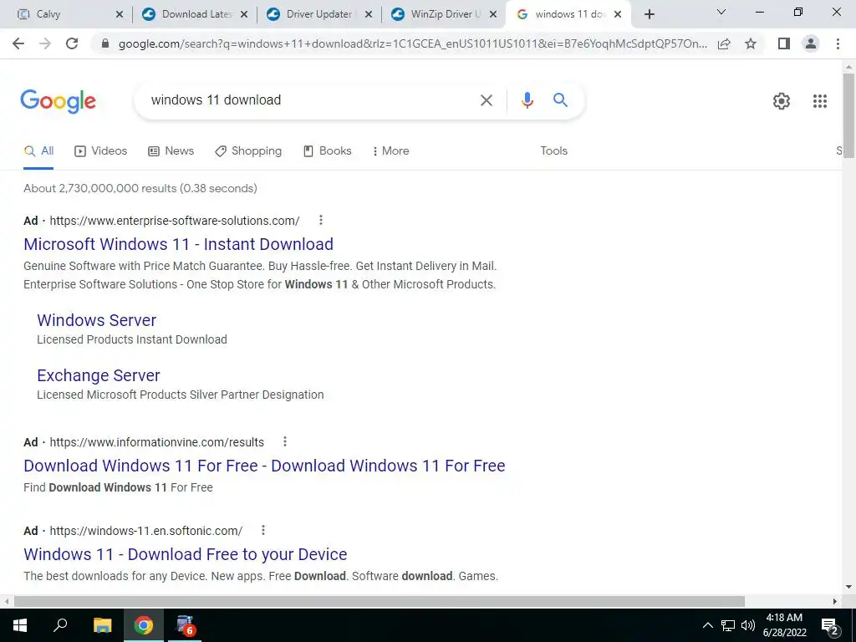
Task: Click the horizontal scrollbar at page bottom
Action: [x=379, y=601]
